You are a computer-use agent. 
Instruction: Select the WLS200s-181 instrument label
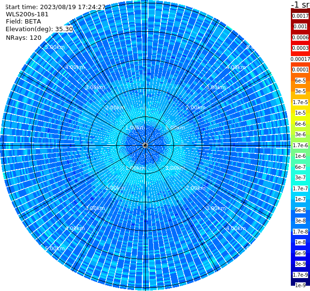pyautogui.click(x=27, y=14)
